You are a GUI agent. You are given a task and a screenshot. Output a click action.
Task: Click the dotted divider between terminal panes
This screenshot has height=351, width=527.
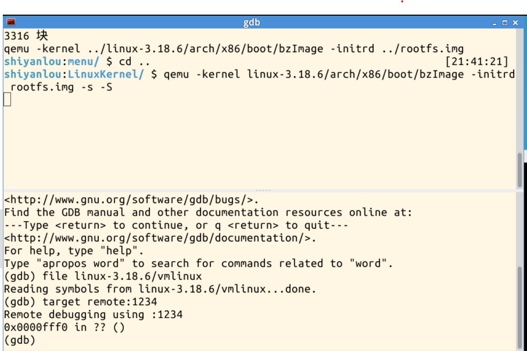pyautogui.click(x=263, y=190)
